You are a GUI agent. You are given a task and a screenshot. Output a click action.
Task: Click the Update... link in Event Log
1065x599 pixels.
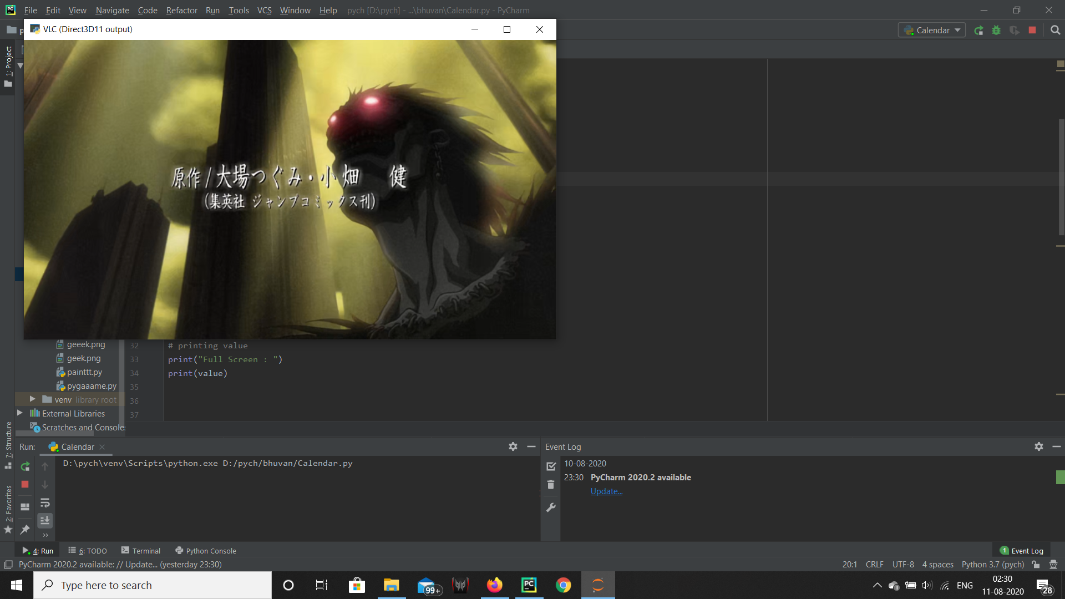coord(606,491)
